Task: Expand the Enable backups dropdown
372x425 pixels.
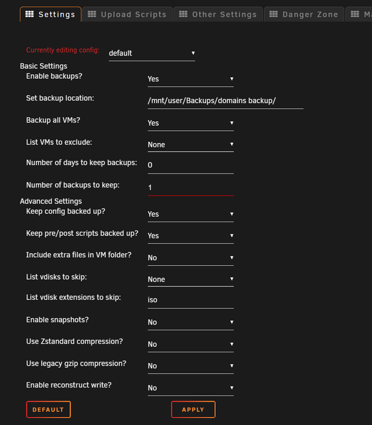Action: (191, 79)
